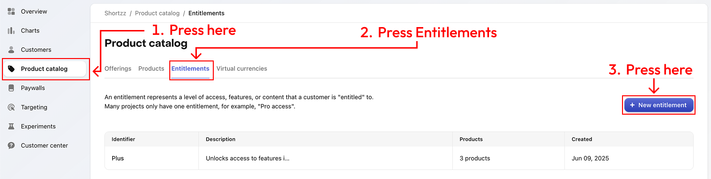
Task: Open the Shortzz breadcrumb link
Action: pos(115,13)
